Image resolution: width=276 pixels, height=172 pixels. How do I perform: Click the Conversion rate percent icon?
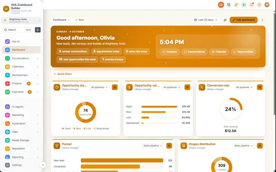202,87
